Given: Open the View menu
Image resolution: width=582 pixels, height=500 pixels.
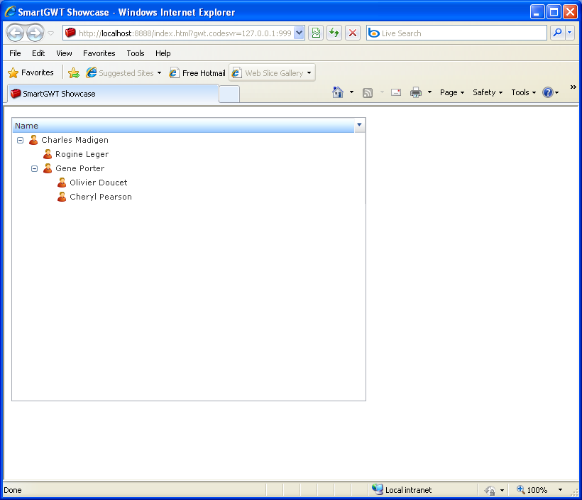Looking at the screenshot, I should point(64,53).
